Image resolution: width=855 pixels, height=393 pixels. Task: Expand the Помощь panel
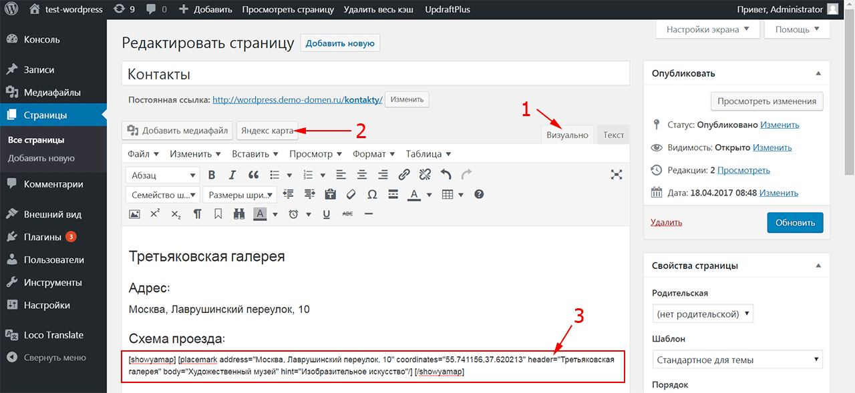(x=798, y=29)
